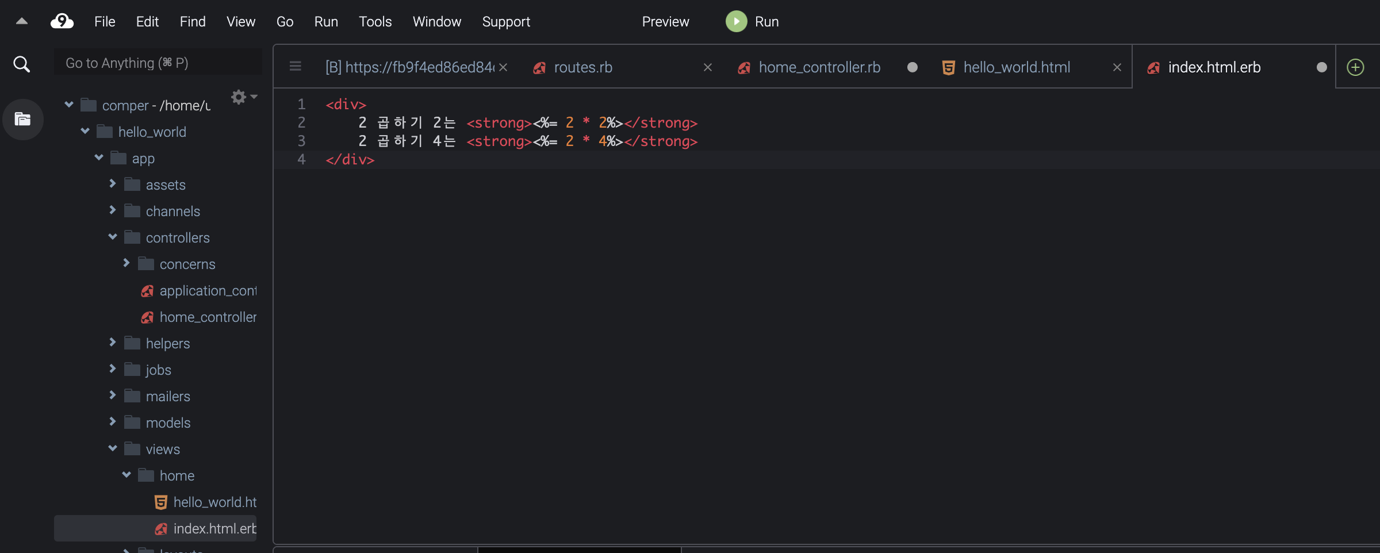Collapse the controllers folder
Screen dimensions: 1380x553
tap(113, 237)
